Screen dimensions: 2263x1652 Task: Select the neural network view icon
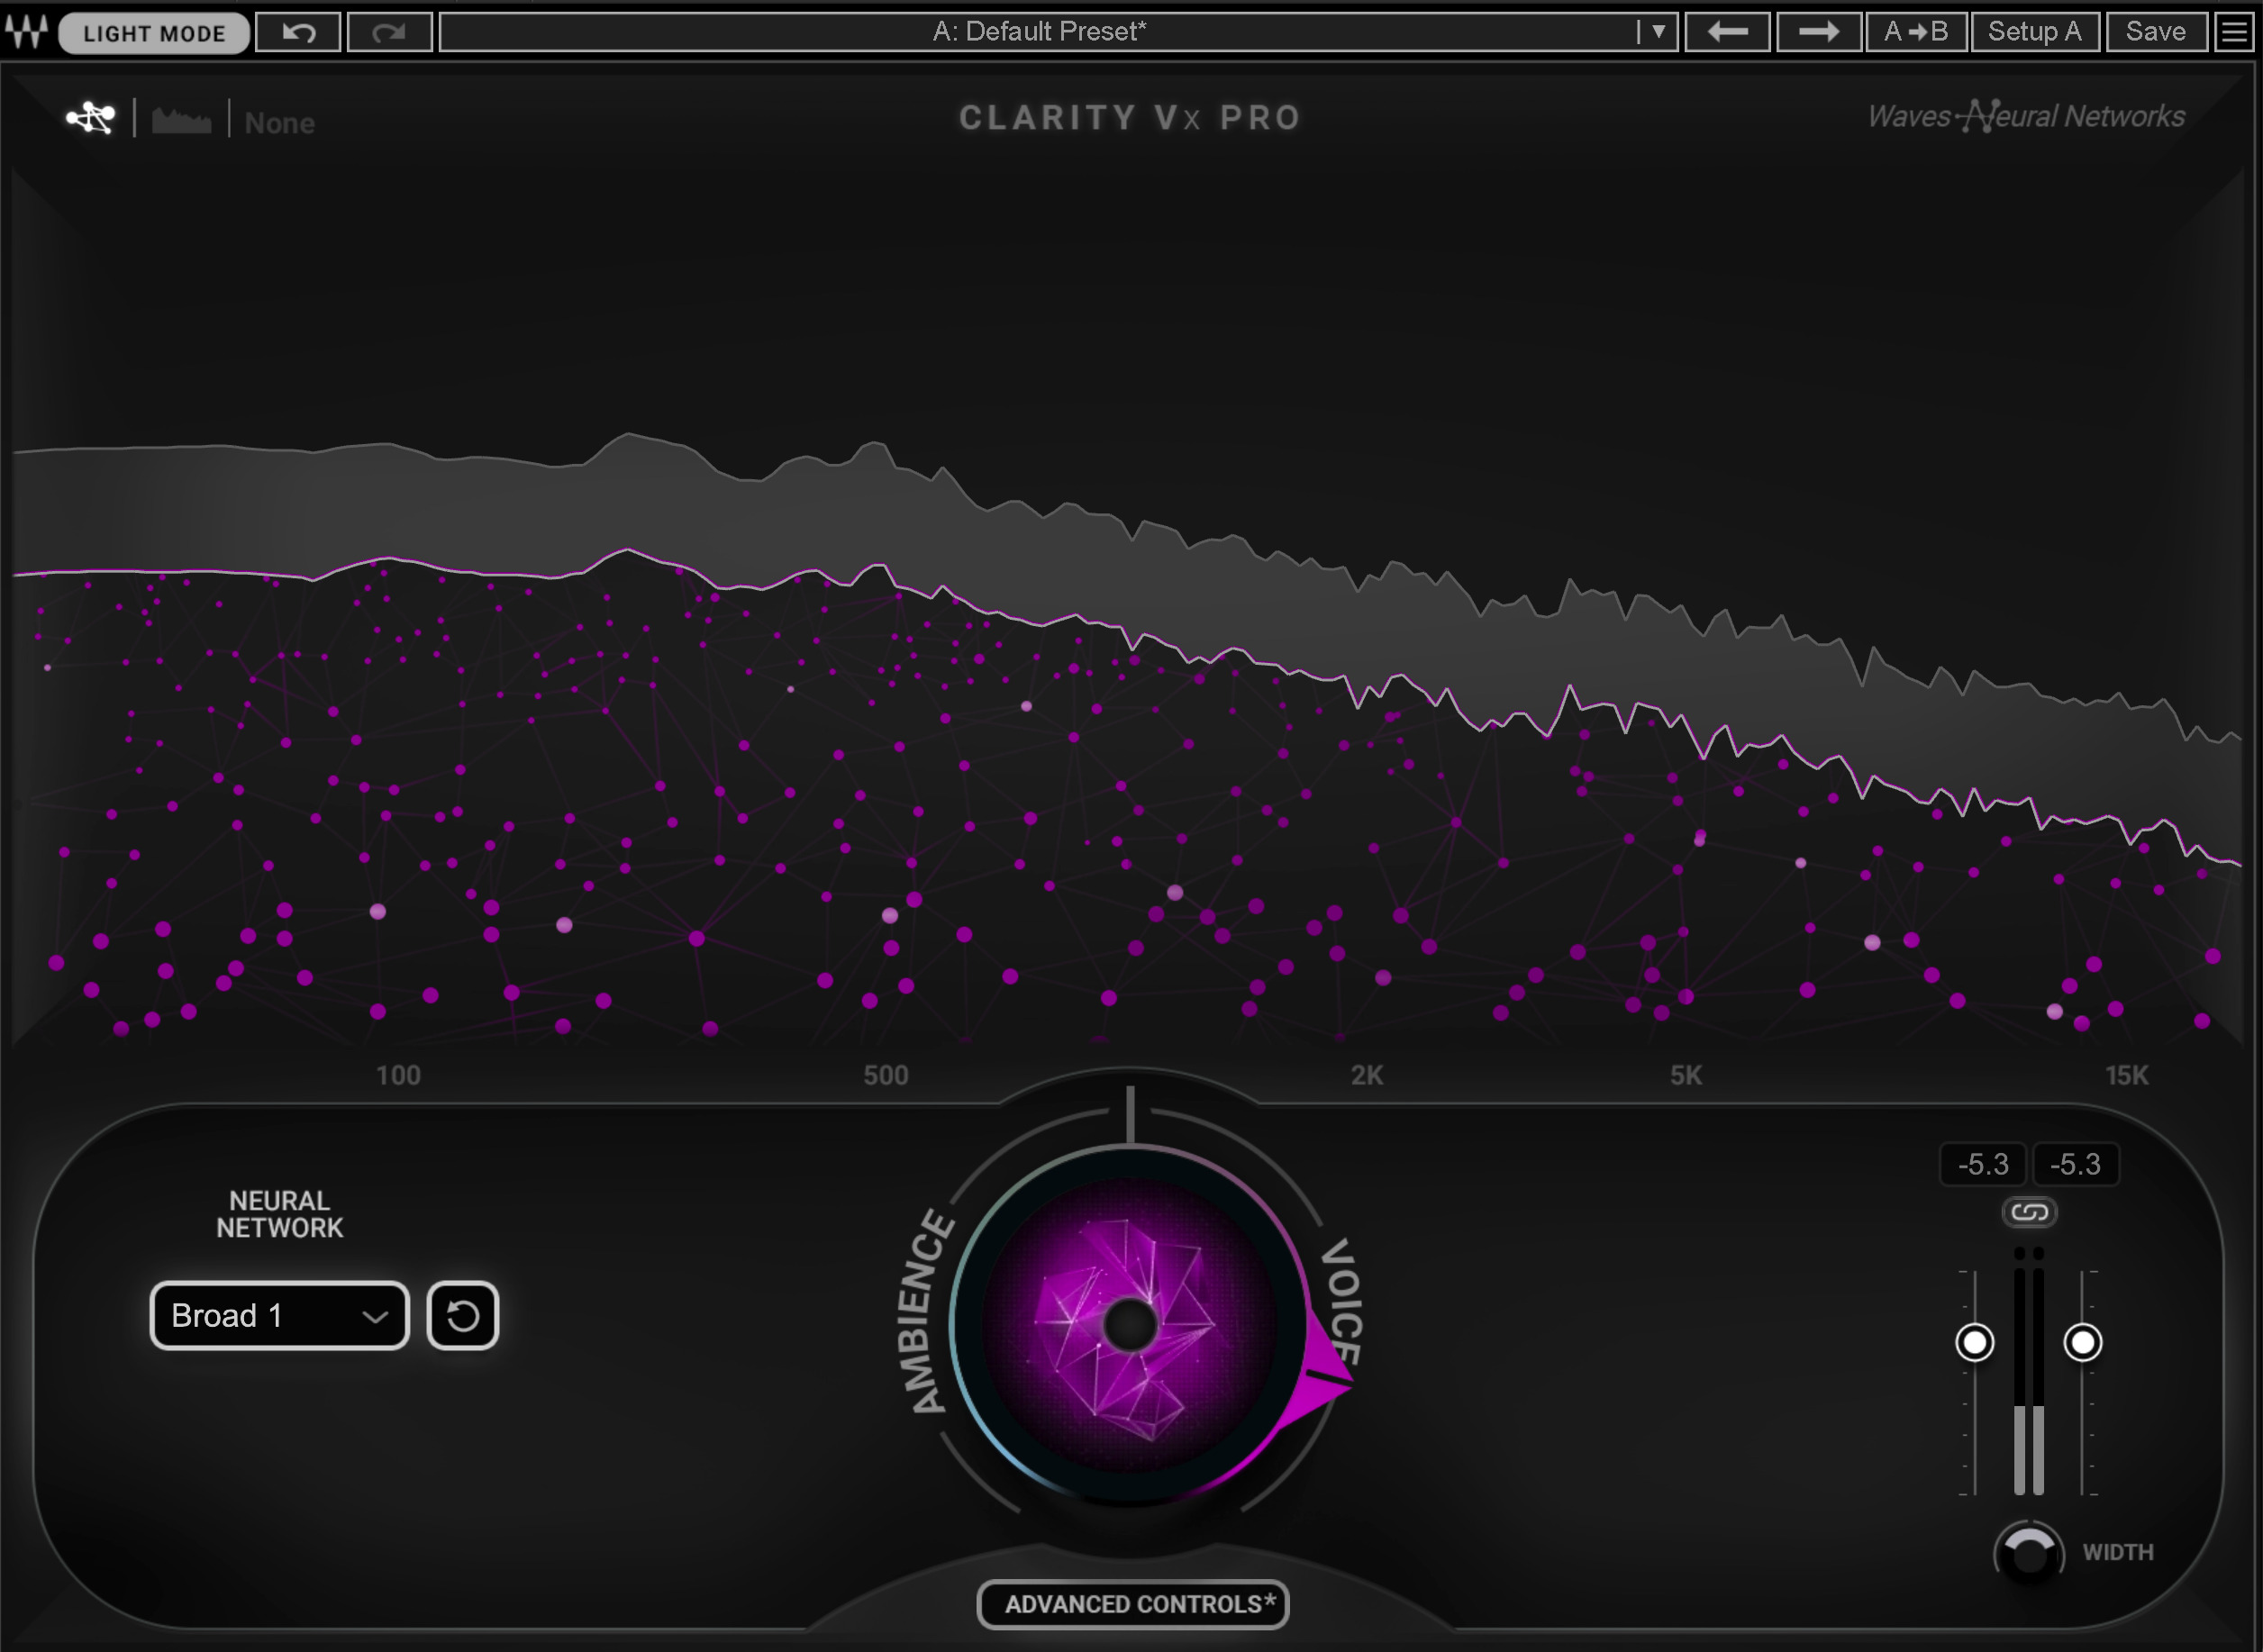point(91,118)
